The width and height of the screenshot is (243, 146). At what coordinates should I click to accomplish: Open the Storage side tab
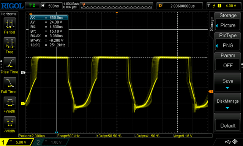211,24
